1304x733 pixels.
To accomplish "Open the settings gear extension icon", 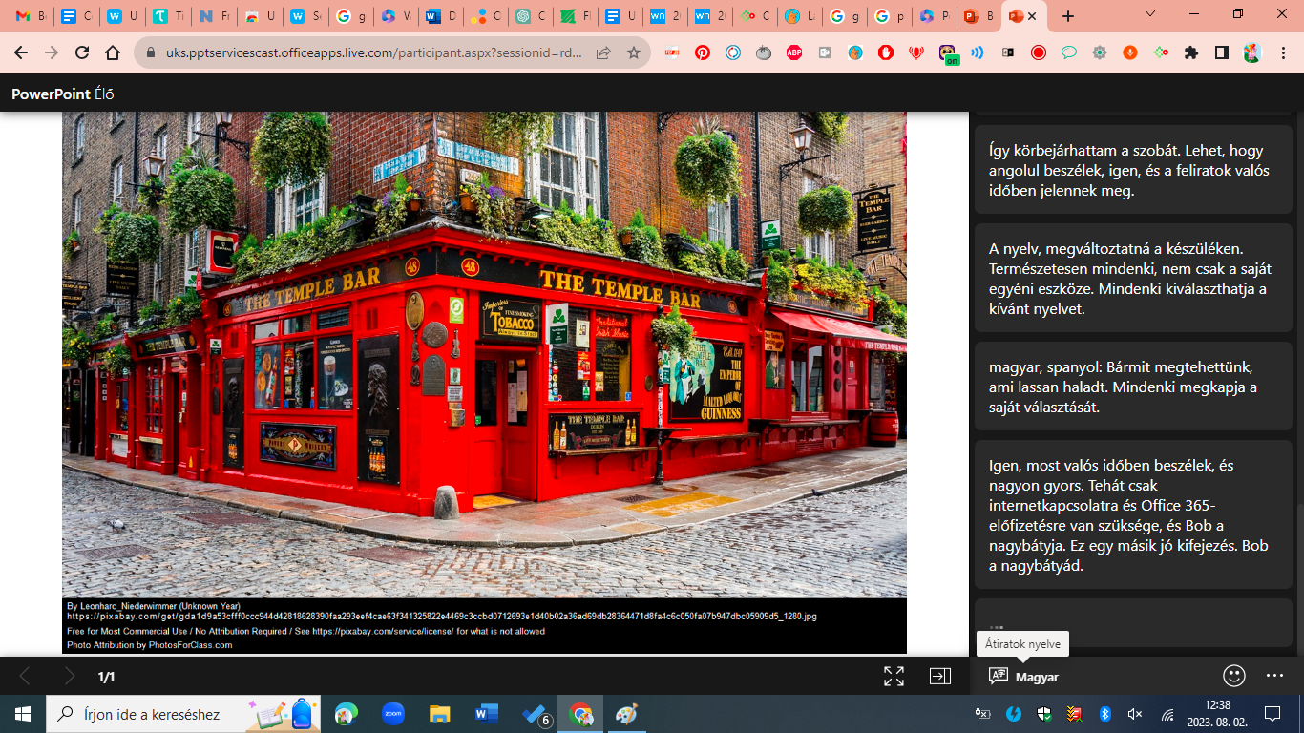I will point(1100,53).
